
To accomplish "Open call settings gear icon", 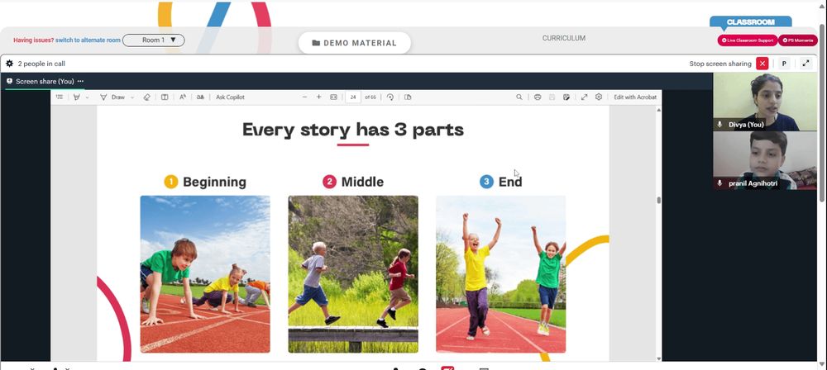I will 9,64.
